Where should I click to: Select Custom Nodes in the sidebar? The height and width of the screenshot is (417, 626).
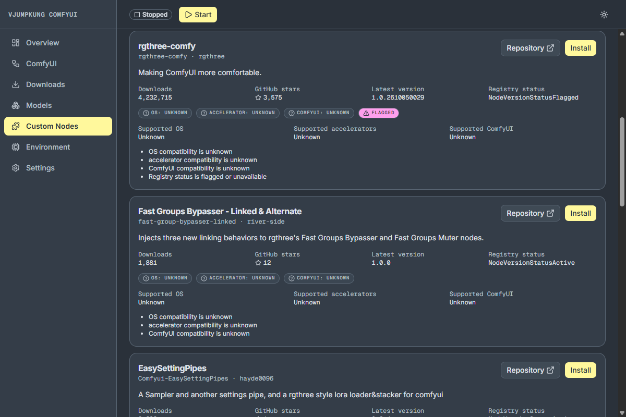point(58,126)
